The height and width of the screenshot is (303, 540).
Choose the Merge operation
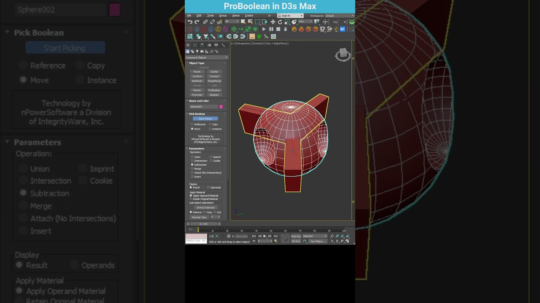click(x=196, y=169)
